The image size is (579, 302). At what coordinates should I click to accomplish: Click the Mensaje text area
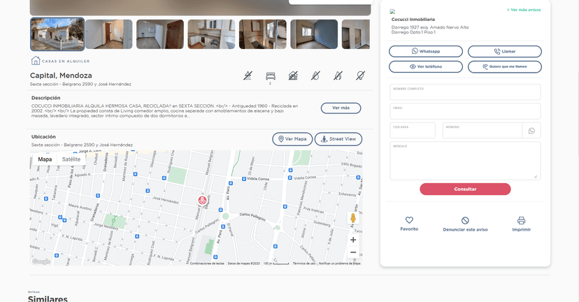[465, 162]
